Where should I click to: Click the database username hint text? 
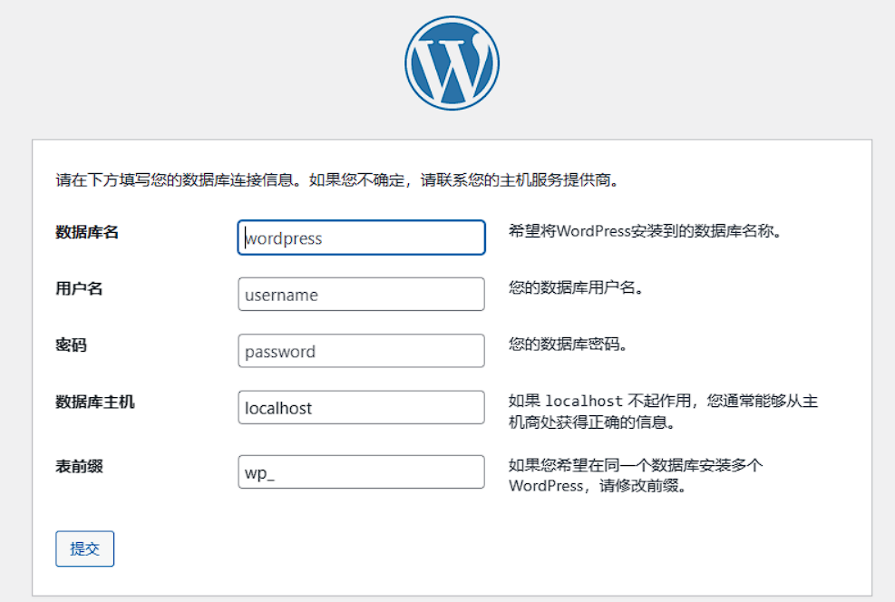tap(578, 288)
